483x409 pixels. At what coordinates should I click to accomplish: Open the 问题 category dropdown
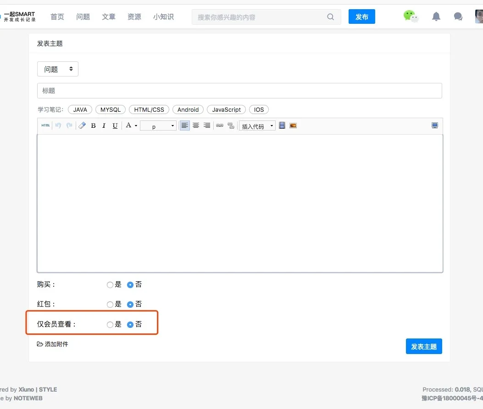tap(58, 69)
